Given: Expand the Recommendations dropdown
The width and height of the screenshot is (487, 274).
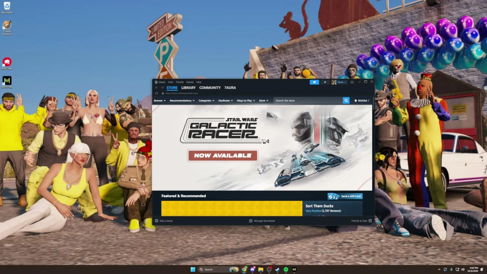Looking at the screenshot, I should pos(182,100).
